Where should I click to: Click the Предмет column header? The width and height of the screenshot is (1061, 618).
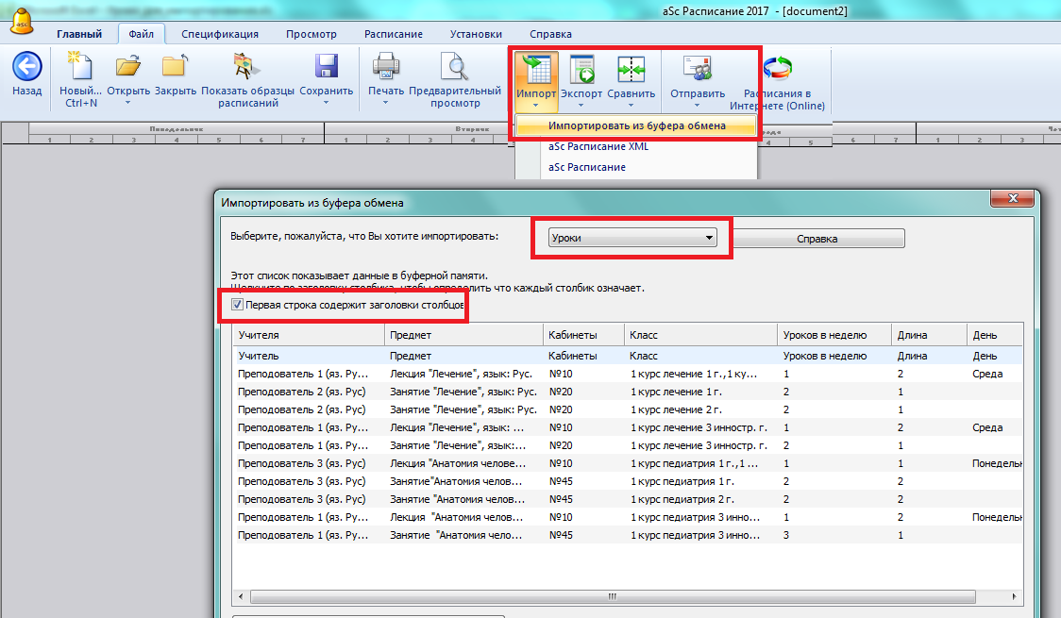(463, 335)
